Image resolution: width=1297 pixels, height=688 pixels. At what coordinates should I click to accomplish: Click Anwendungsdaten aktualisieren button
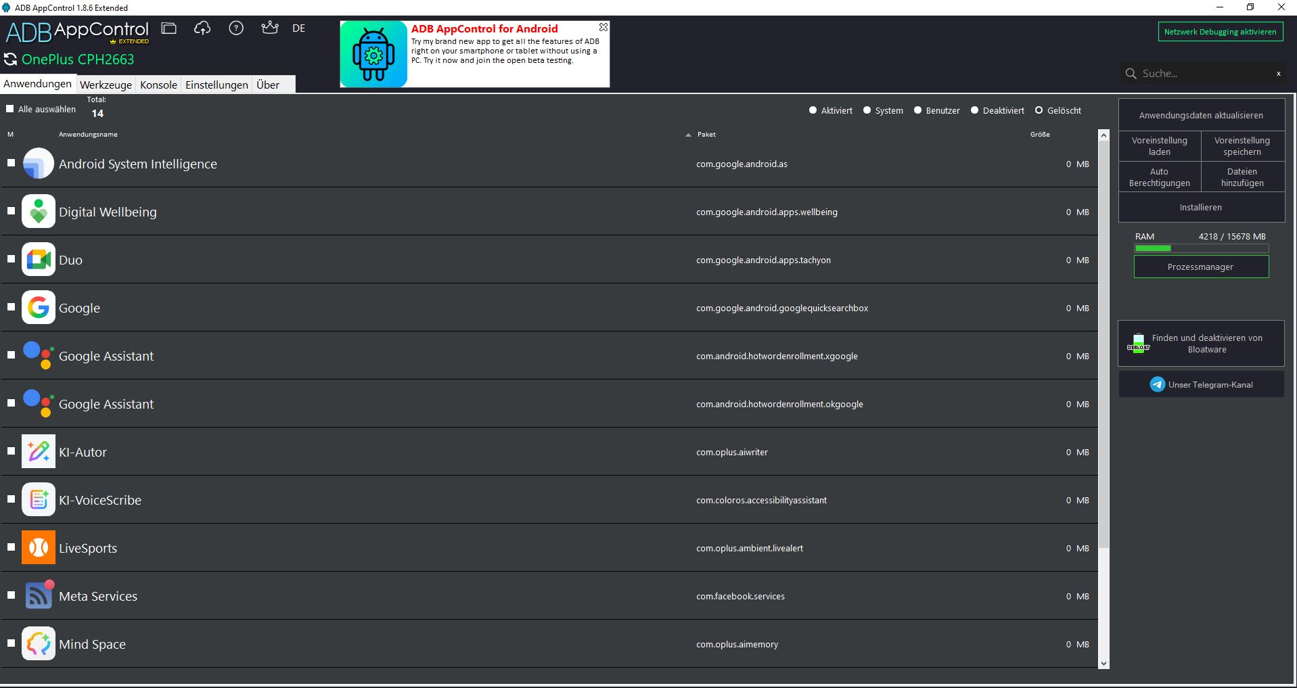pyautogui.click(x=1201, y=115)
